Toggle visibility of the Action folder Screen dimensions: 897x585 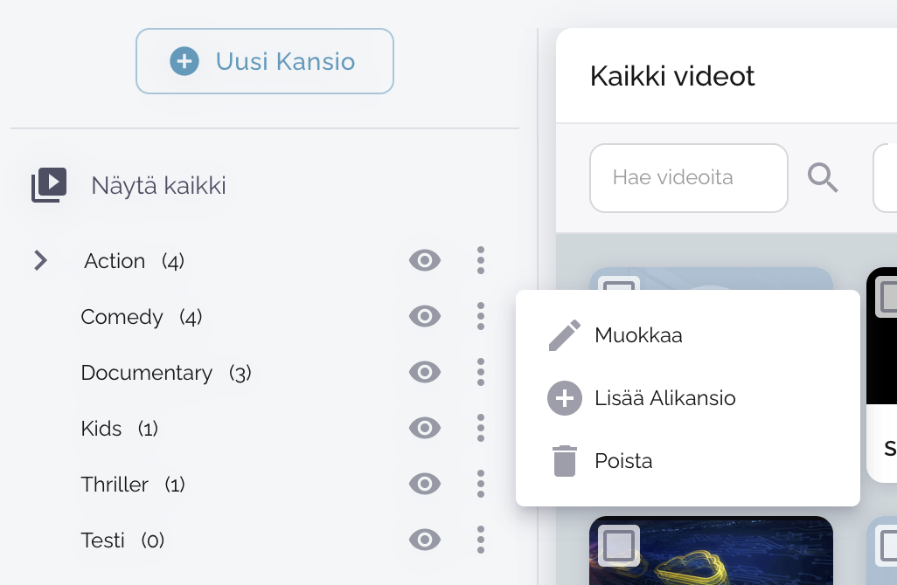tap(425, 260)
